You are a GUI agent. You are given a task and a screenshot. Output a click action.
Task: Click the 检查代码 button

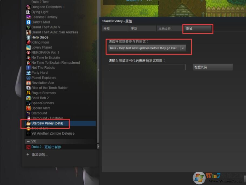212,67
